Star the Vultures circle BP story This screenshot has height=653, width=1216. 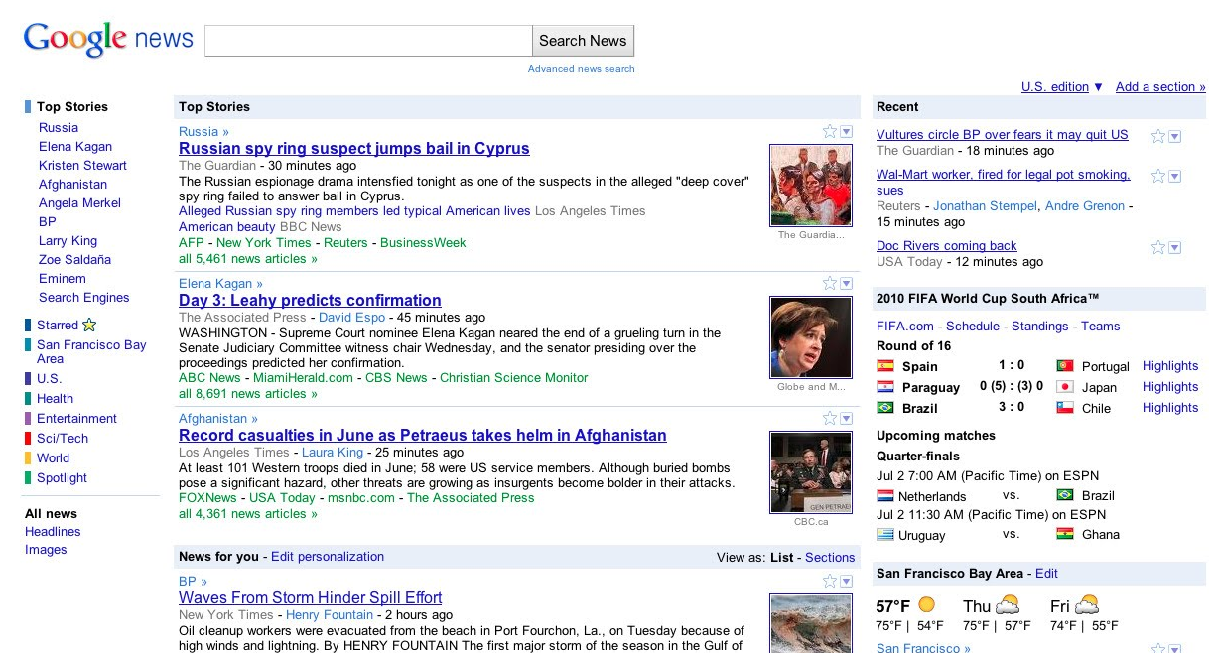point(1159,137)
